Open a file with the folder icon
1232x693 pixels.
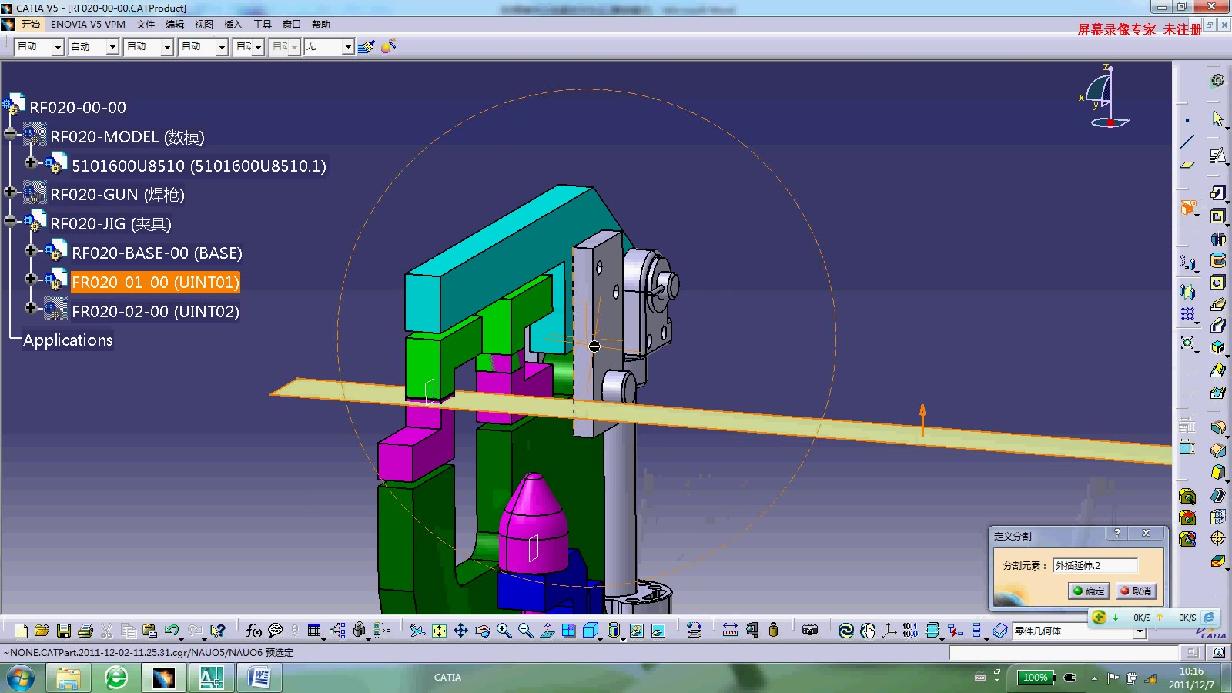click(42, 631)
